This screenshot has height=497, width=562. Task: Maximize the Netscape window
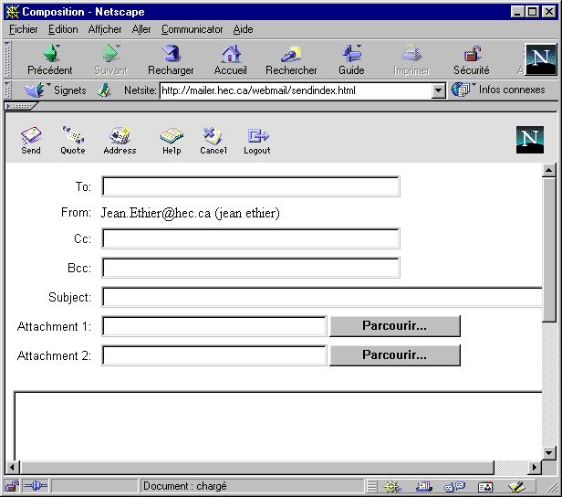533,12
